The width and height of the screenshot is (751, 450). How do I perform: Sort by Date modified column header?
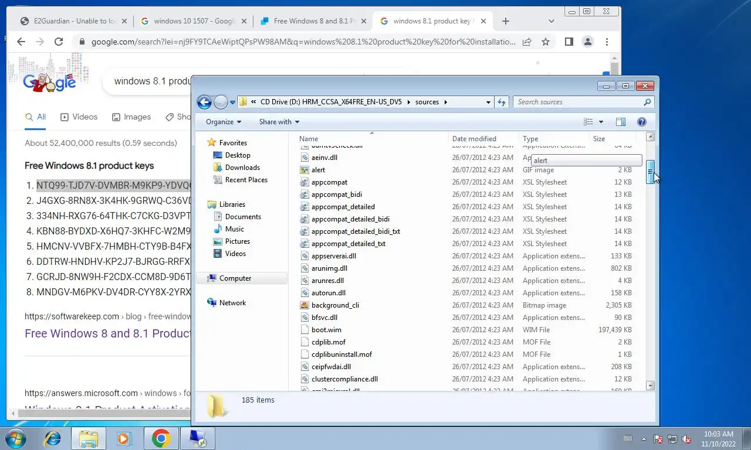[474, 139]
